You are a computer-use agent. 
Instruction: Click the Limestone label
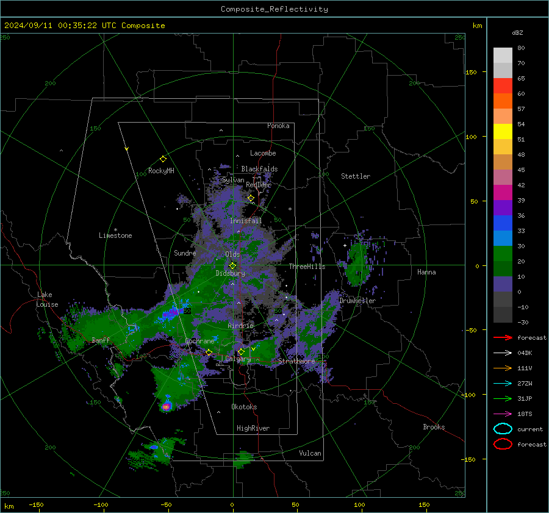[115, 235]
